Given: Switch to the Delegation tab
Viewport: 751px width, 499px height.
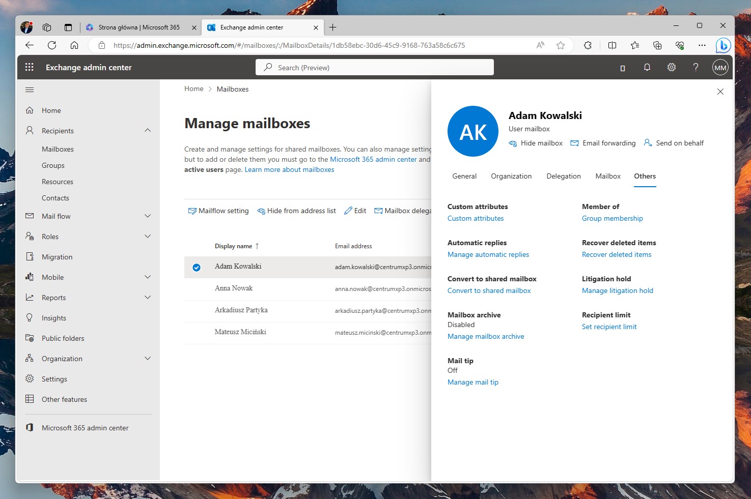Looking at the screenshot, I should (564, 176).
